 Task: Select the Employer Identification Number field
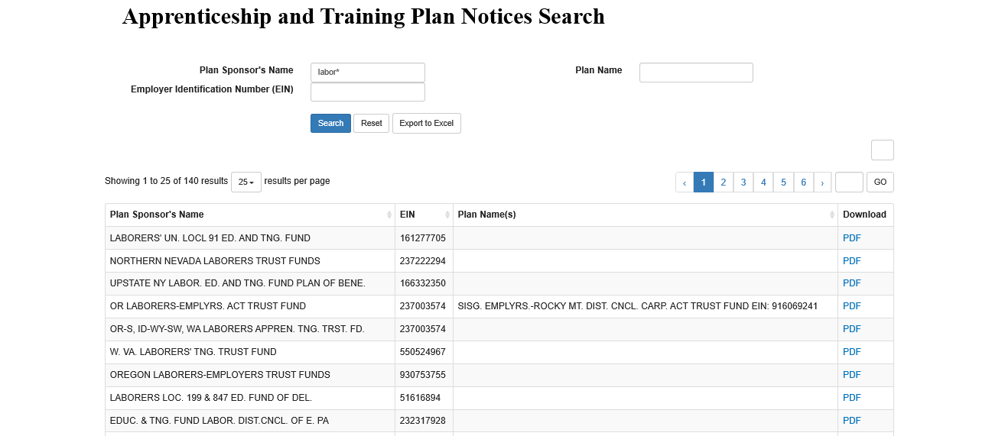pyautogui.click(x=367, y=92)
